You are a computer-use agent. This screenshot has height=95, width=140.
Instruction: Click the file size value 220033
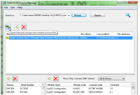[83, 38]
